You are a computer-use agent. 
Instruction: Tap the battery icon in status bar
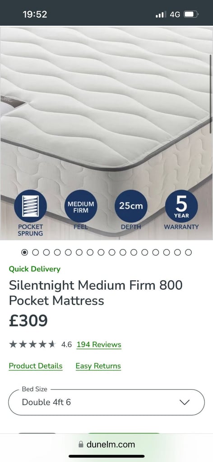(191, 14)
